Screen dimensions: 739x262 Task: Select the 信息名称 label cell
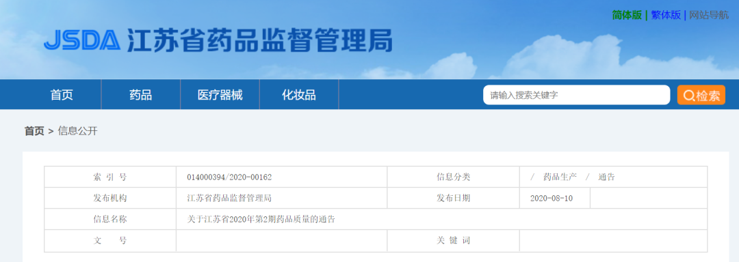coord(110,219)
